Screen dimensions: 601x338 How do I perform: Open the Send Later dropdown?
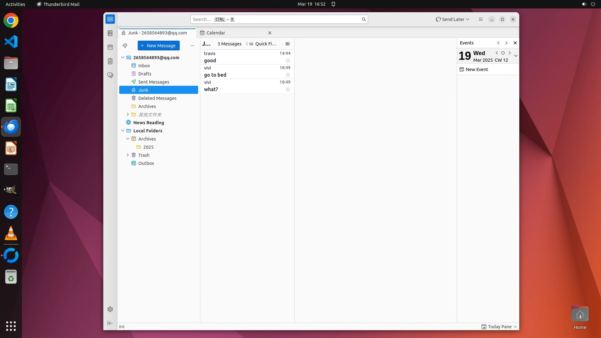click(x=453, y=19)
